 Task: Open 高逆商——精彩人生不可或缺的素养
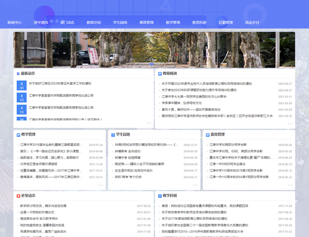(139, 164)
